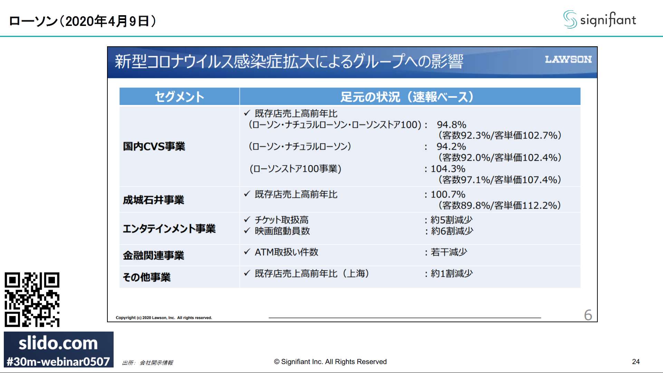The height and width of the screenshot is (373, 663).
Task: Click the Signifiant logo icon
Action: tap(570, 19)
